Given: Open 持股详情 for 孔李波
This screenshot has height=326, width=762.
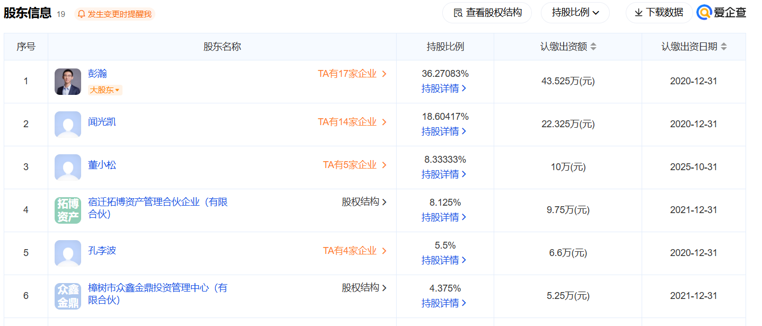Looking at the screenshot, I should pyautogui.click(x=443, y=260).
